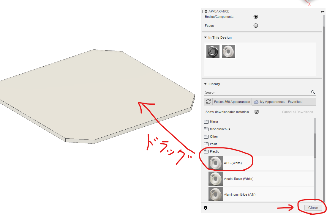Click the refresh library icon
The width and height of the screenshot is (327, 215).
pos(208,102)
